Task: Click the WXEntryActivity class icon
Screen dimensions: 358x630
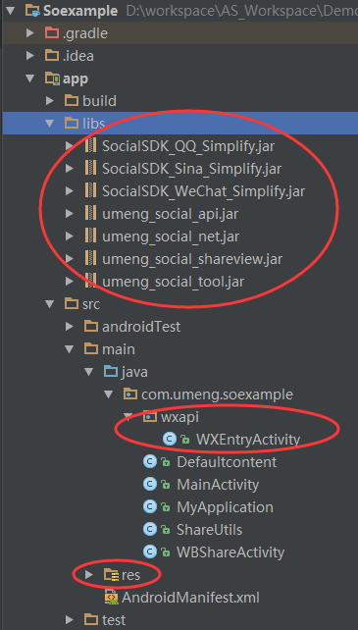Action: point(170,440)
